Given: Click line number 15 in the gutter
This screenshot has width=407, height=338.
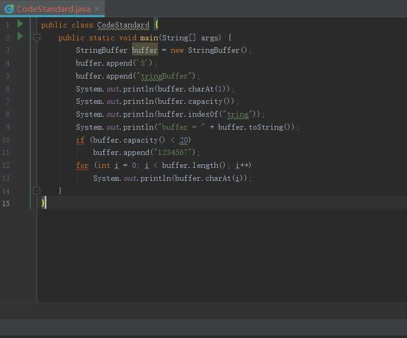Looking at the screenshot, I should click(6, 203).
